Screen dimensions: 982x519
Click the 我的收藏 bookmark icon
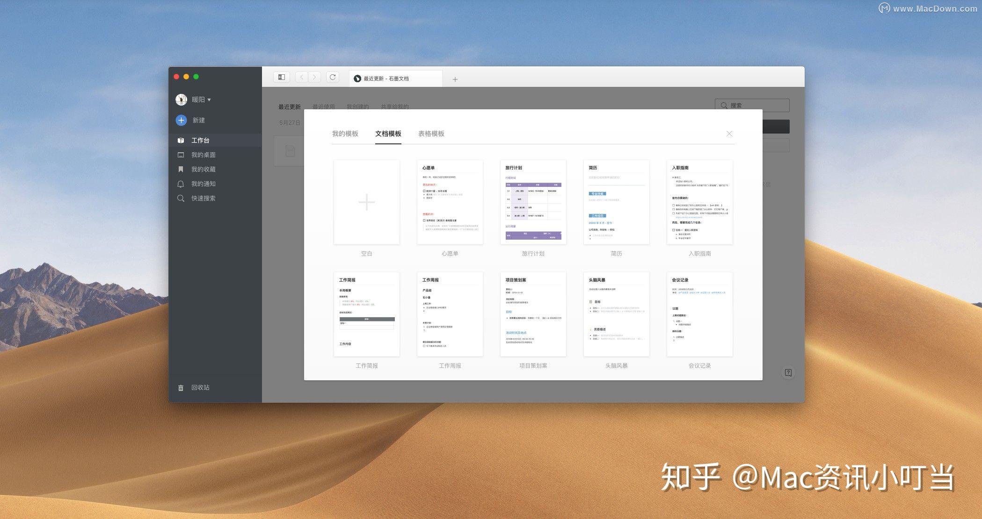tap(181, 169)
